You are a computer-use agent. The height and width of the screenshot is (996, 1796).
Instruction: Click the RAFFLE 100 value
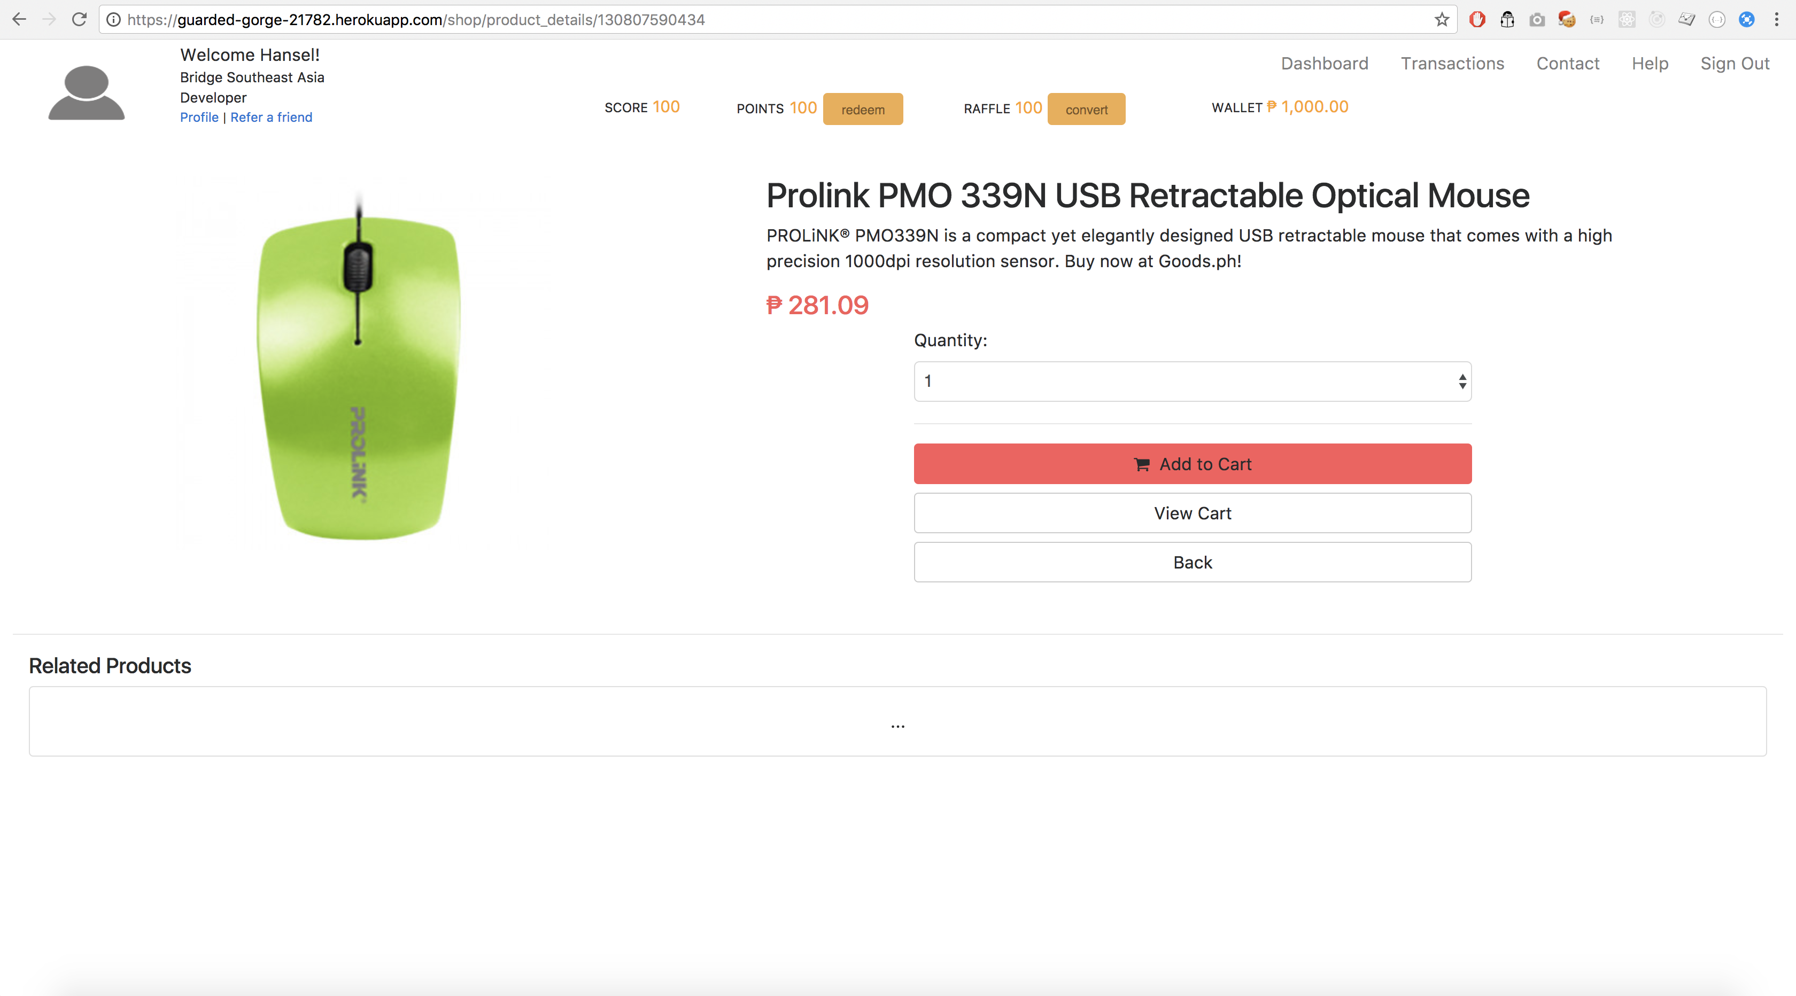[x=1003, y=108]
